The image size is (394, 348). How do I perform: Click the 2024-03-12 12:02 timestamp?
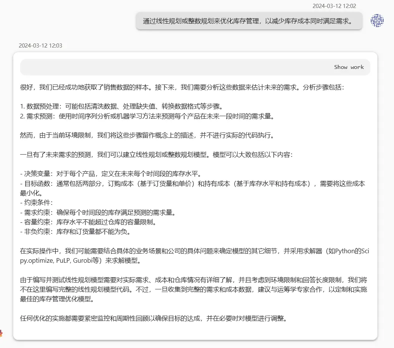coord(334,6)
